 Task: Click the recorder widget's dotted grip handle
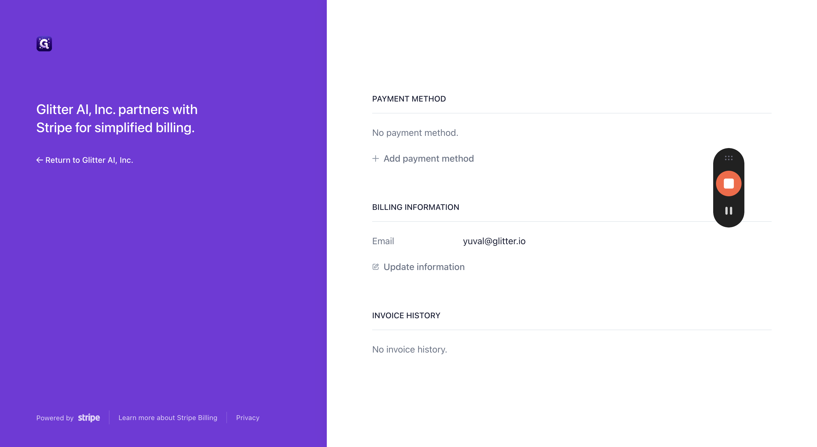(x=728, y=158)
